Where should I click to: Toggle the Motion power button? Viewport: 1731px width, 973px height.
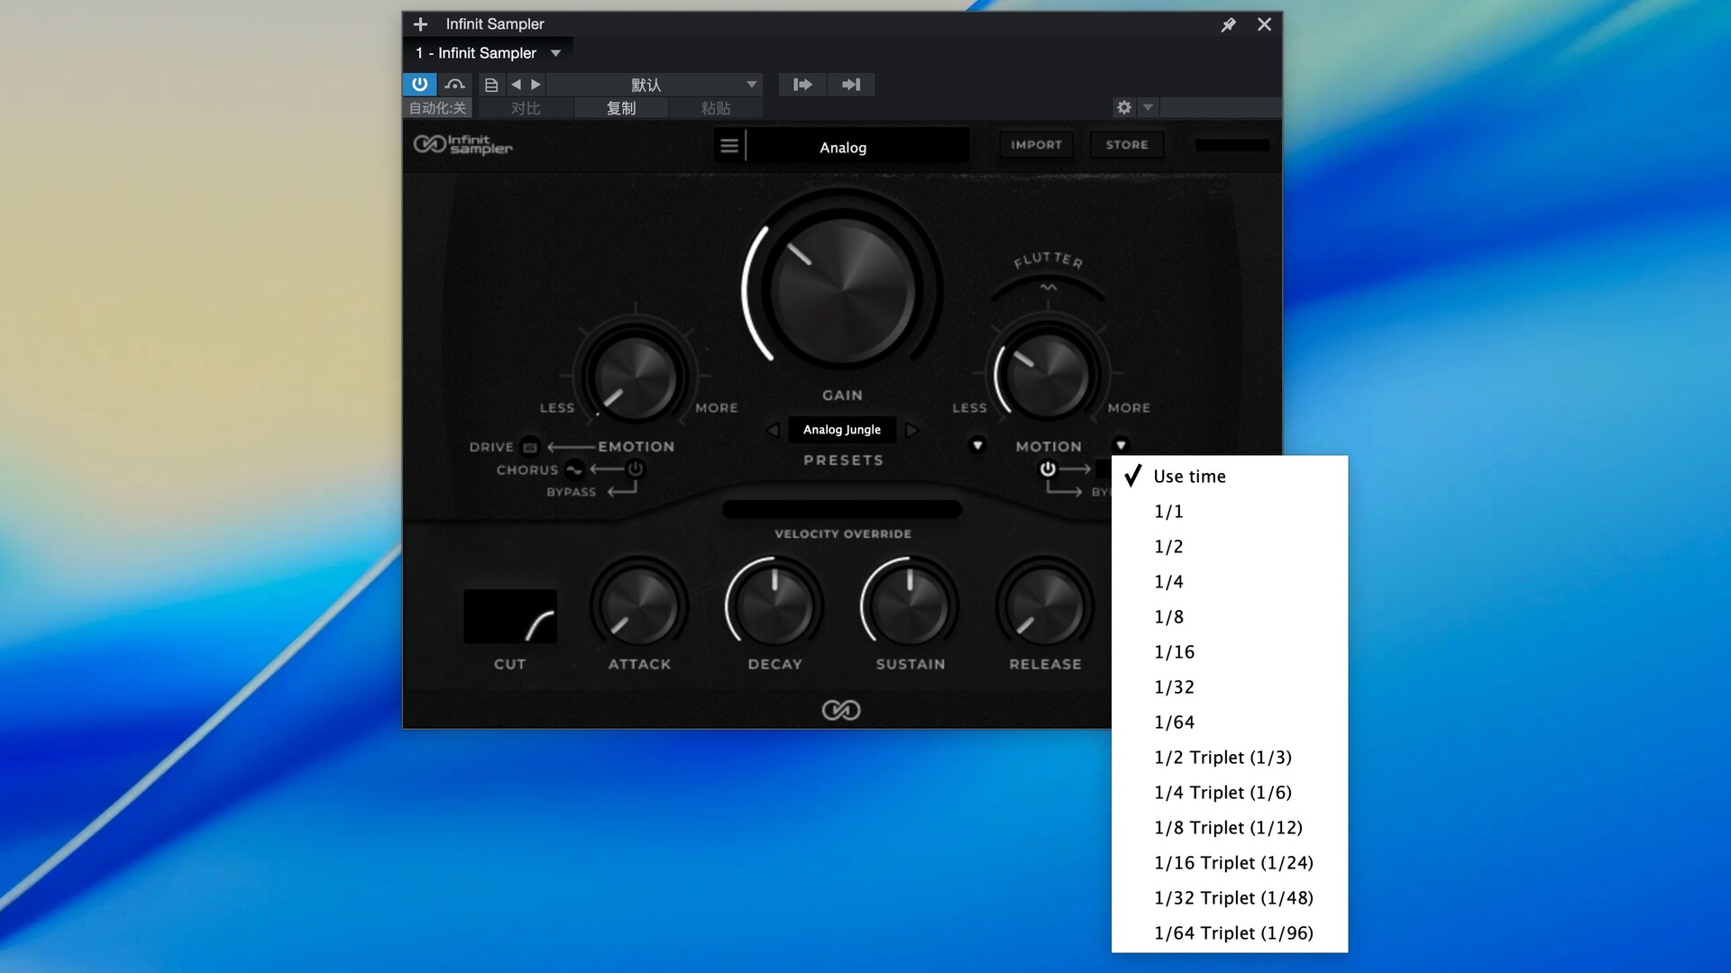point(1048,468)
